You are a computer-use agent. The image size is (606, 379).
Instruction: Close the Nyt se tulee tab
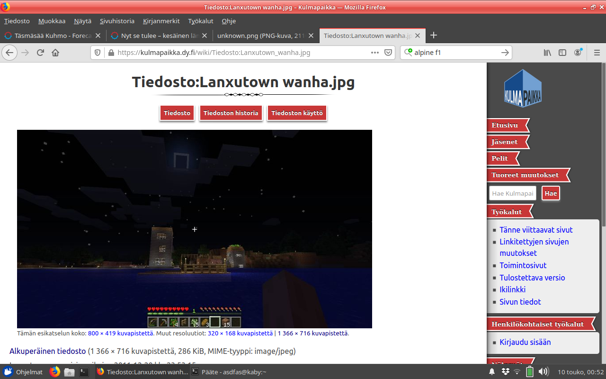205,36
